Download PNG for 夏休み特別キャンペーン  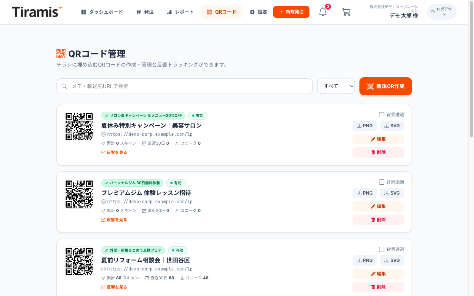click(365, 126)
